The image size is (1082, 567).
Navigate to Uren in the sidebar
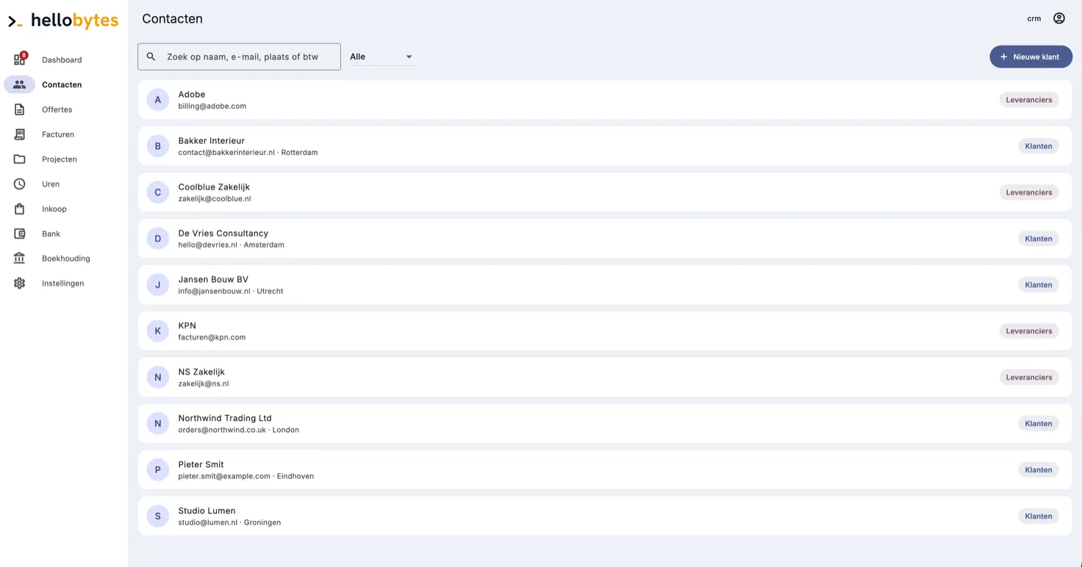pos(51,184)
